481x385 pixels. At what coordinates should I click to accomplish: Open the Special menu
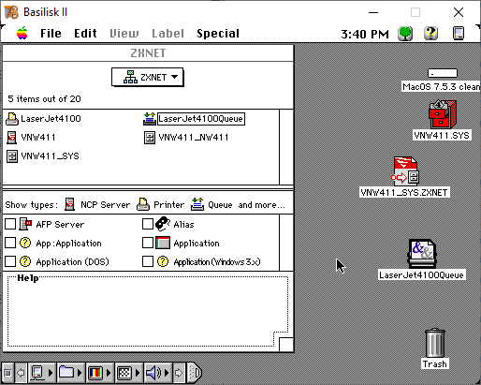pos(218,34)
